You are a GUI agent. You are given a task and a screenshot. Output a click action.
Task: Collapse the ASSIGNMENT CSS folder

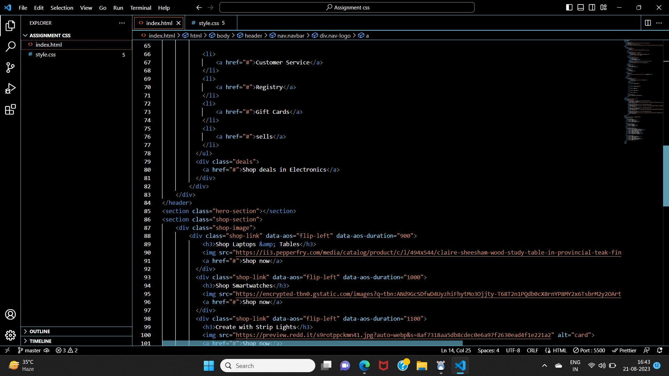pos(25,35)
